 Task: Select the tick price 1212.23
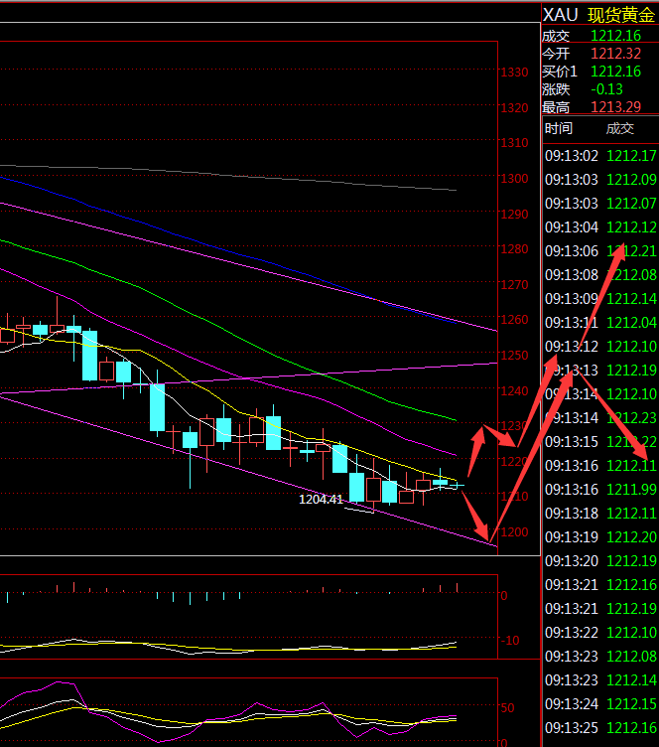pyautogui.click(x=631, y=418)
